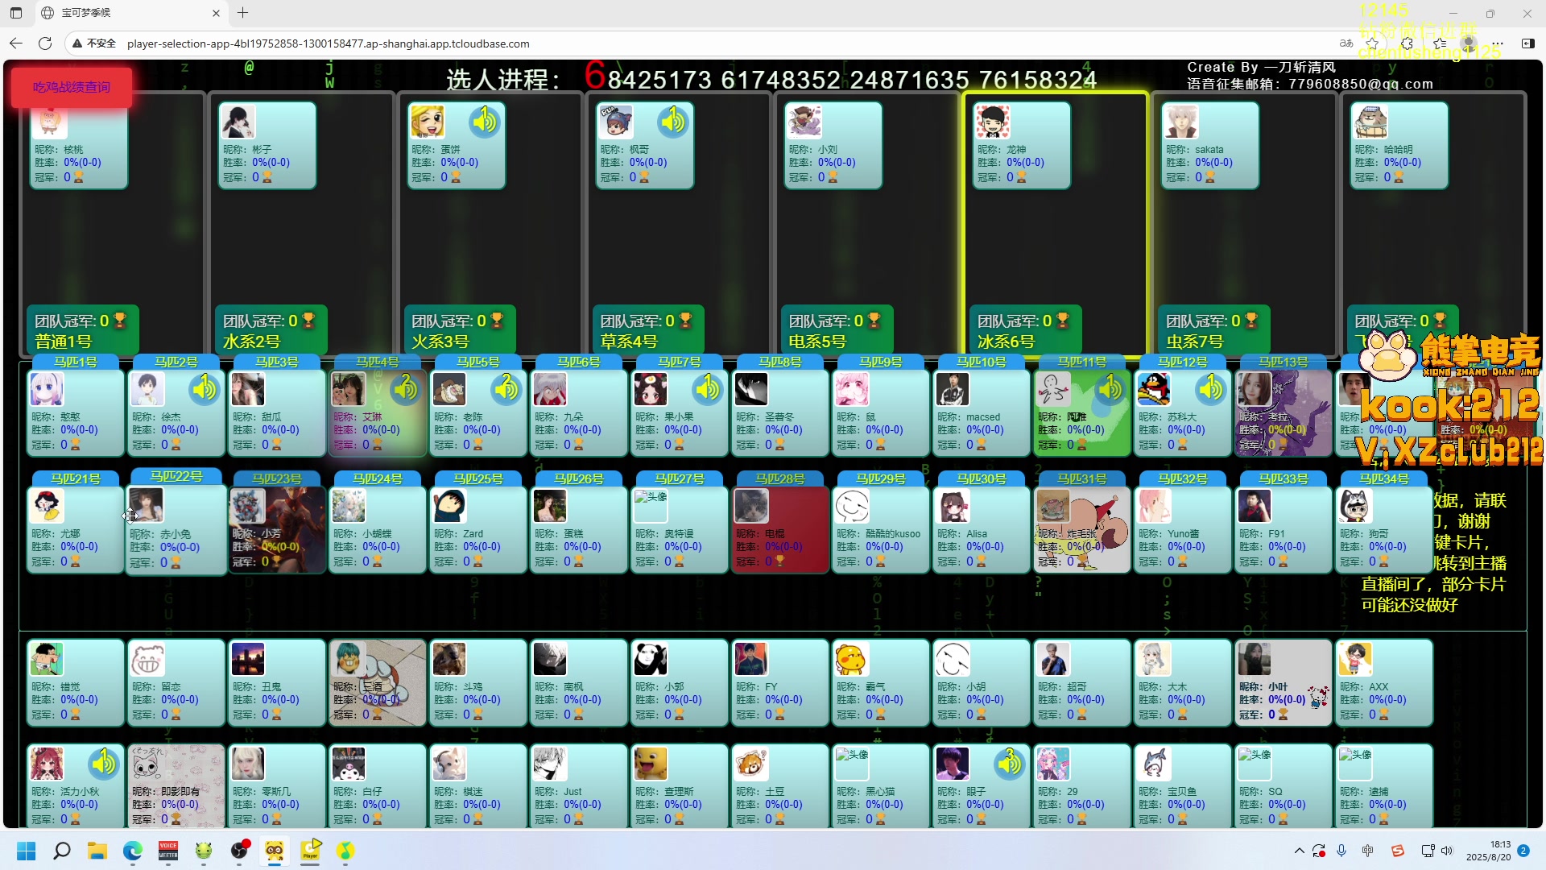
Task: Select 马匹1号 tab label
Action: pyautogui.click(x=76, y=362)
